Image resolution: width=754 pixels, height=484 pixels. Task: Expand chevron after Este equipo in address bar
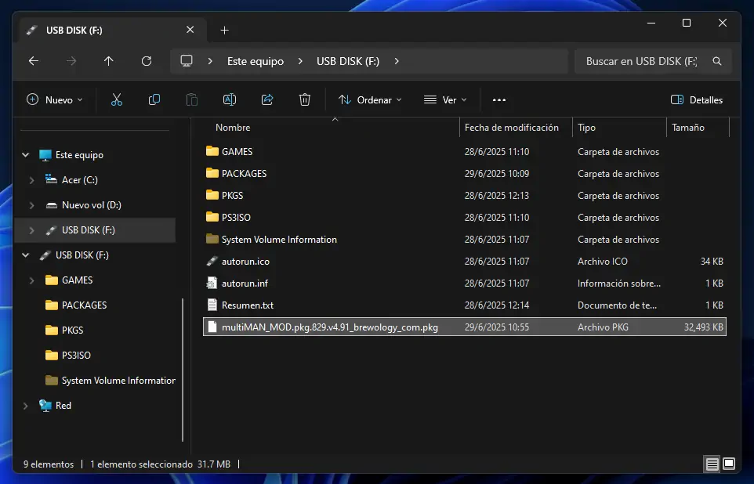point(300,61)
